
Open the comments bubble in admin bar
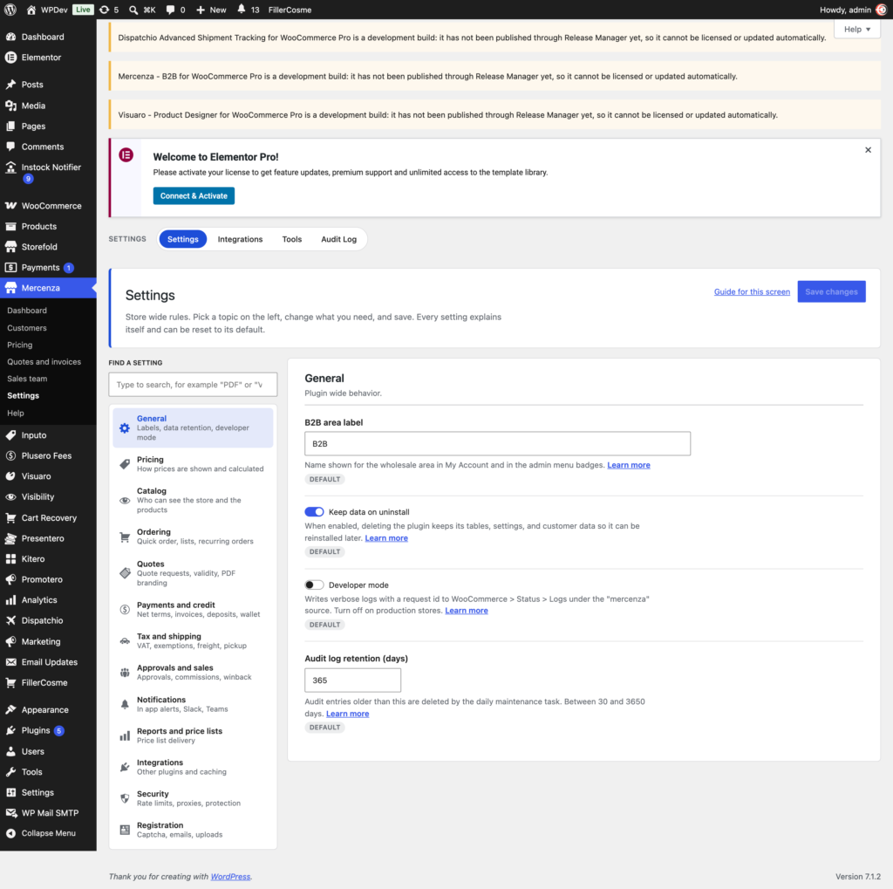point(175,10)
